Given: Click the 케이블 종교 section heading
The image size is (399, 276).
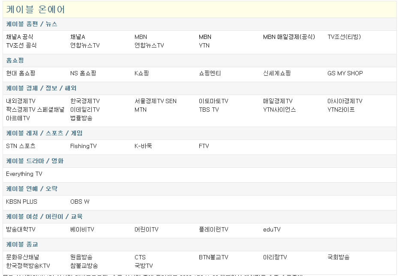Looking at the screenshot, I should pos(22,244).
